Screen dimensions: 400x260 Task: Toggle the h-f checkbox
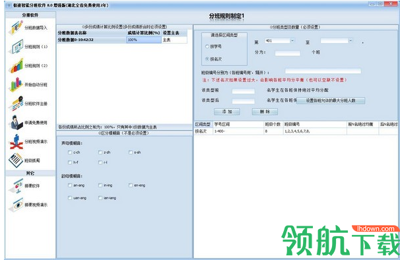pyautogui.click(x=70, y=162)
